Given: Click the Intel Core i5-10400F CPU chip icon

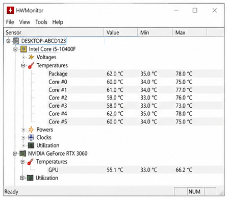Looking at the screenshot, I should (x=23, y=49).
